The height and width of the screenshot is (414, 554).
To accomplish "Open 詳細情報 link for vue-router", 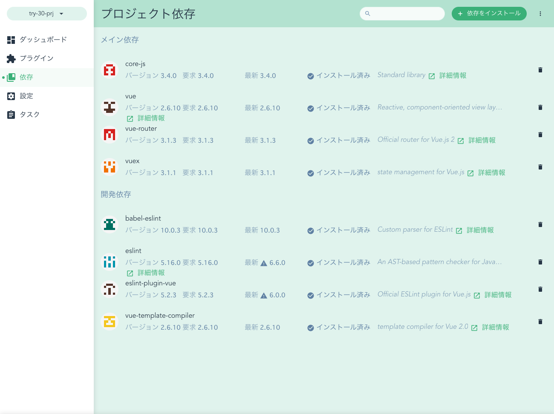I will click(476, 140).
